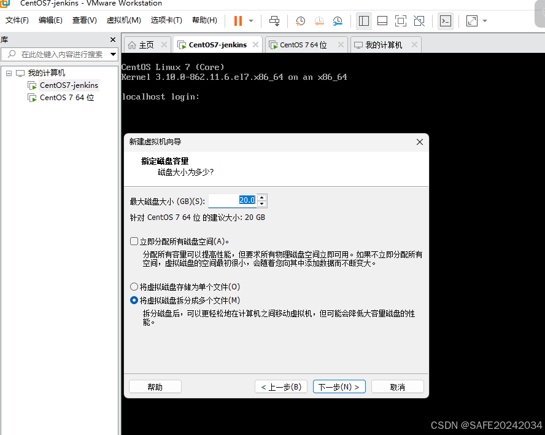Screen dimensions: 545x435
Task: Increase disk size with up arrow
Action: click(x=262, y=197)
